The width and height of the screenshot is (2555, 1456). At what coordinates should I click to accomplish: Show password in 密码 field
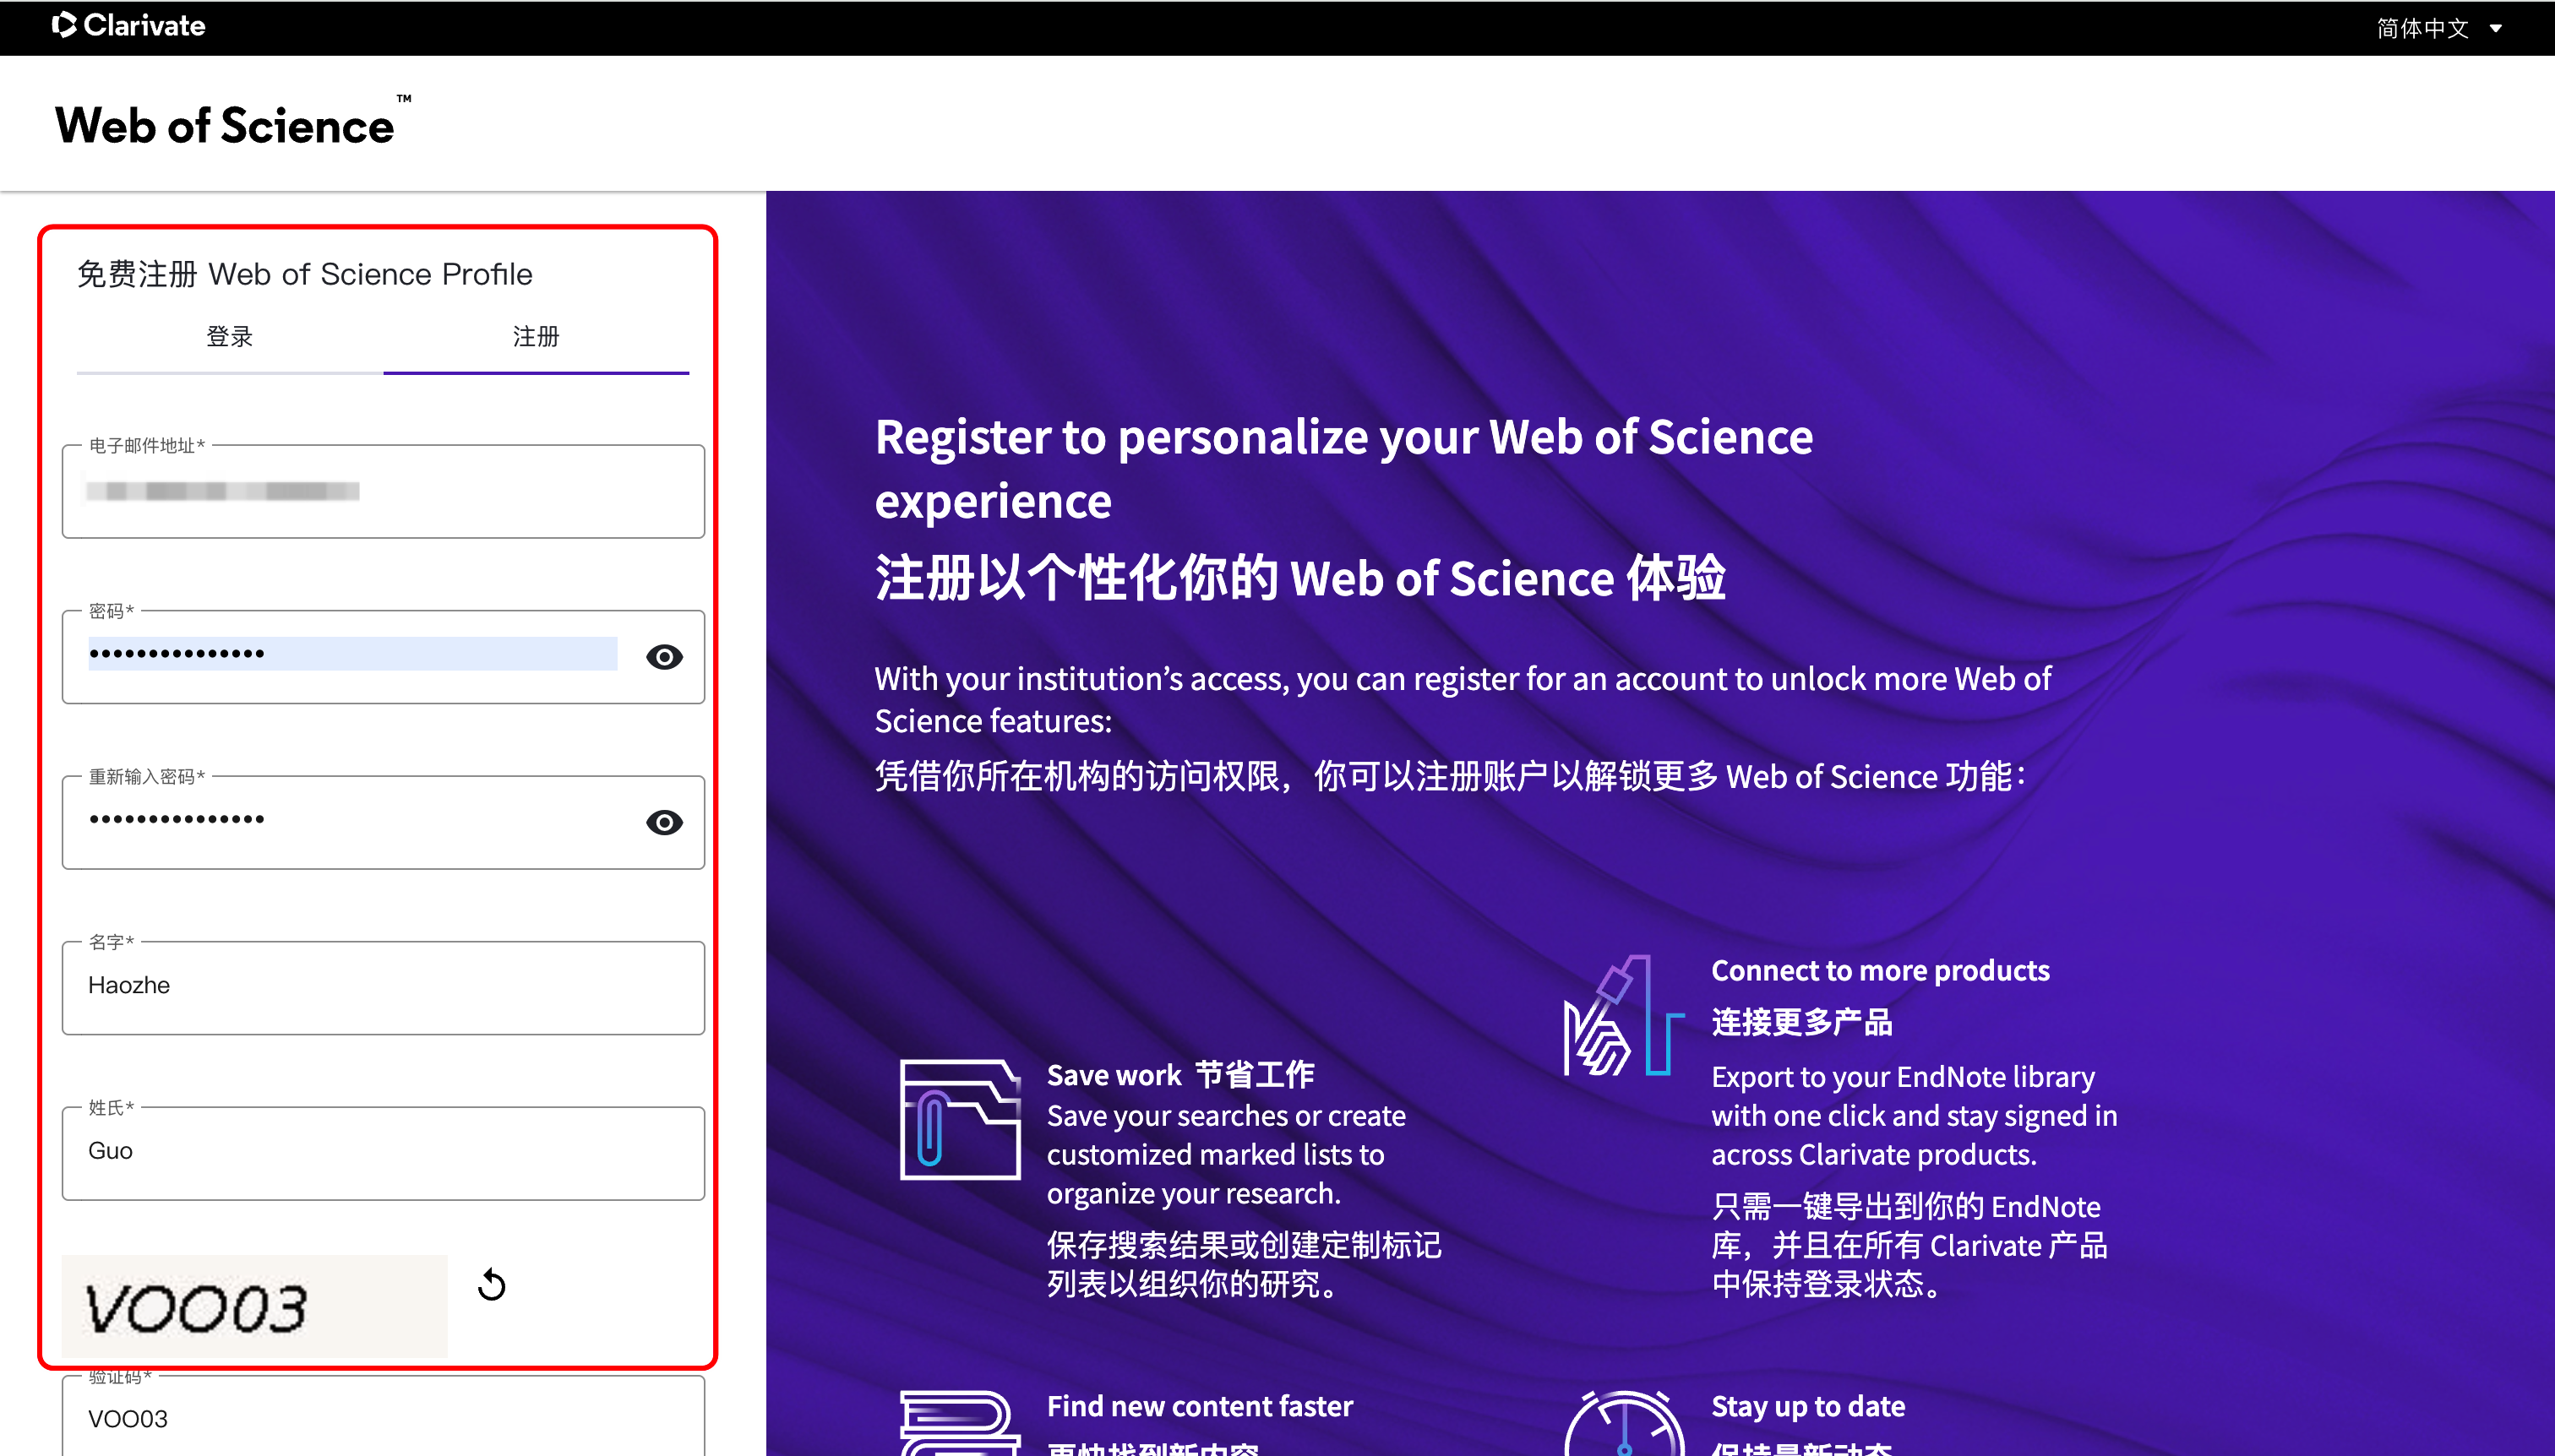point(664,657)
